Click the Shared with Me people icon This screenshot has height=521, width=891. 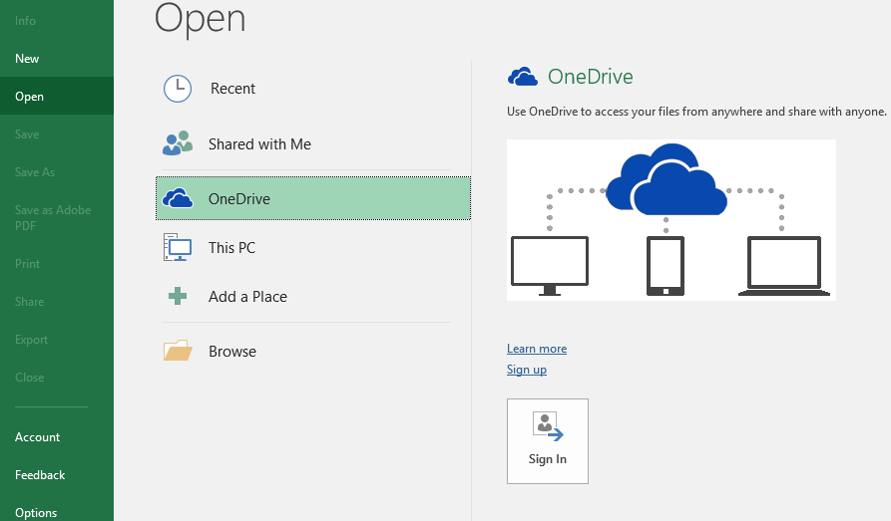tap(177, 144)
